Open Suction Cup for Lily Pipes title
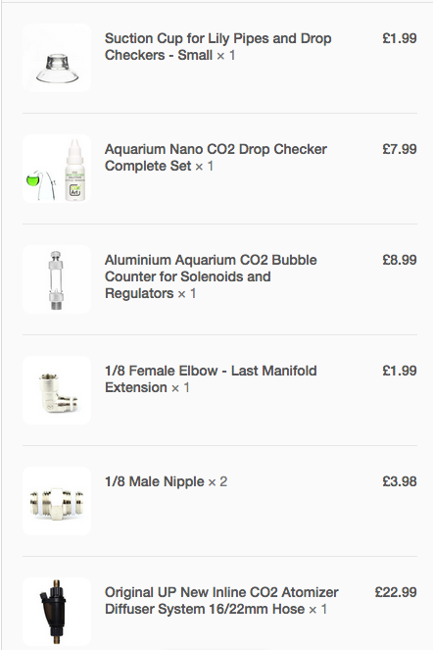The image size is (433, 650). pos(217,46)
